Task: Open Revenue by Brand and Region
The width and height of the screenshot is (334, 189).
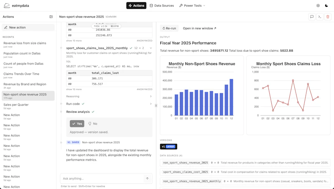Action: 28,86
